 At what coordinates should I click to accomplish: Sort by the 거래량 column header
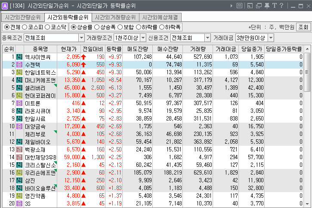tap(198, 49)
